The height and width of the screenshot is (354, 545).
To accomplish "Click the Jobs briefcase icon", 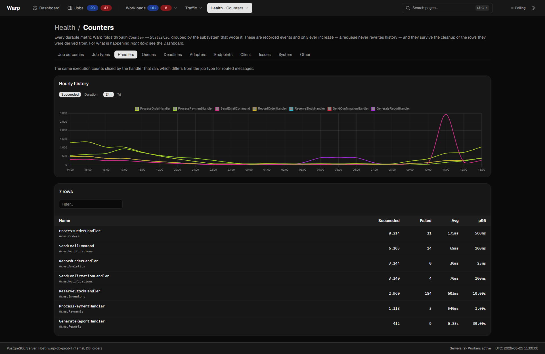I will 70,8.
